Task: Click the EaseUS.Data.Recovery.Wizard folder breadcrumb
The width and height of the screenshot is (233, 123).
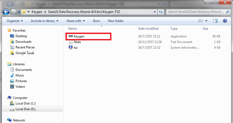Action: coord(84,12)
